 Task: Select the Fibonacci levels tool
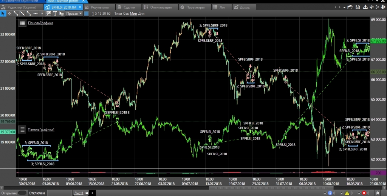pyautogui.click(x=48, y=14)
